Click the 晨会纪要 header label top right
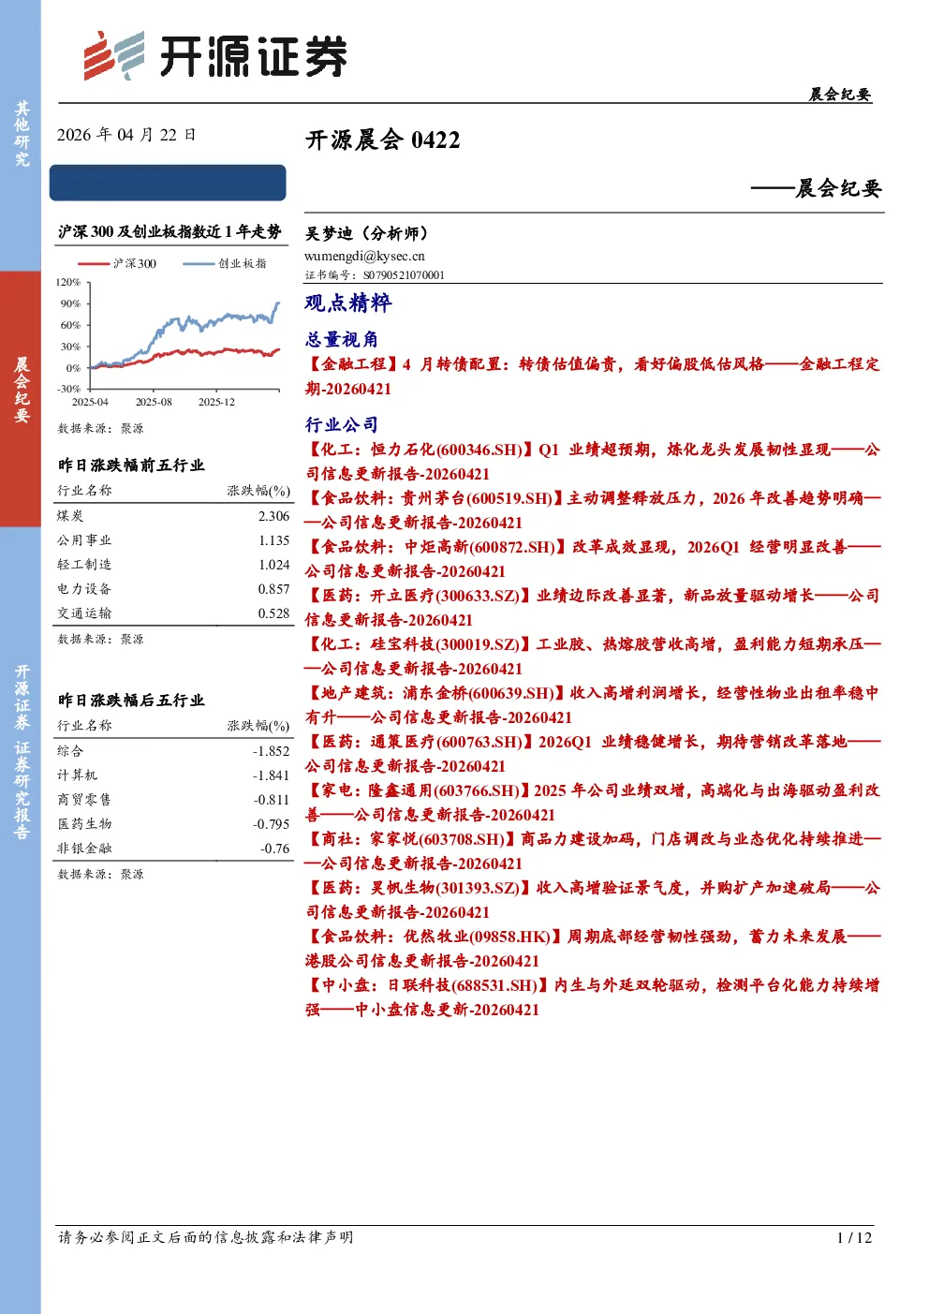 [x=840, y=94]
